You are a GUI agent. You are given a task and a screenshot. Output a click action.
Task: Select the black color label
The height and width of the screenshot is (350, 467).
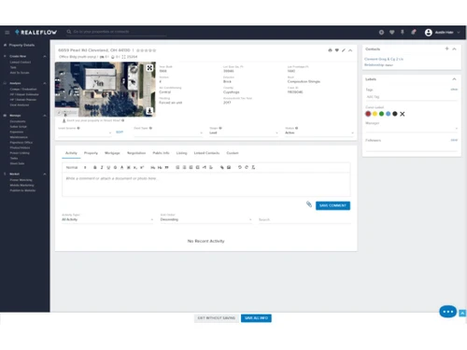coord(395,114)
